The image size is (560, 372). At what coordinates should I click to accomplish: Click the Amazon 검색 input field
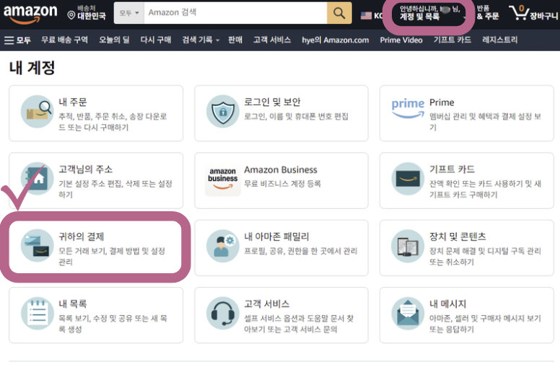pyautogui.click(x=235, y=13)
